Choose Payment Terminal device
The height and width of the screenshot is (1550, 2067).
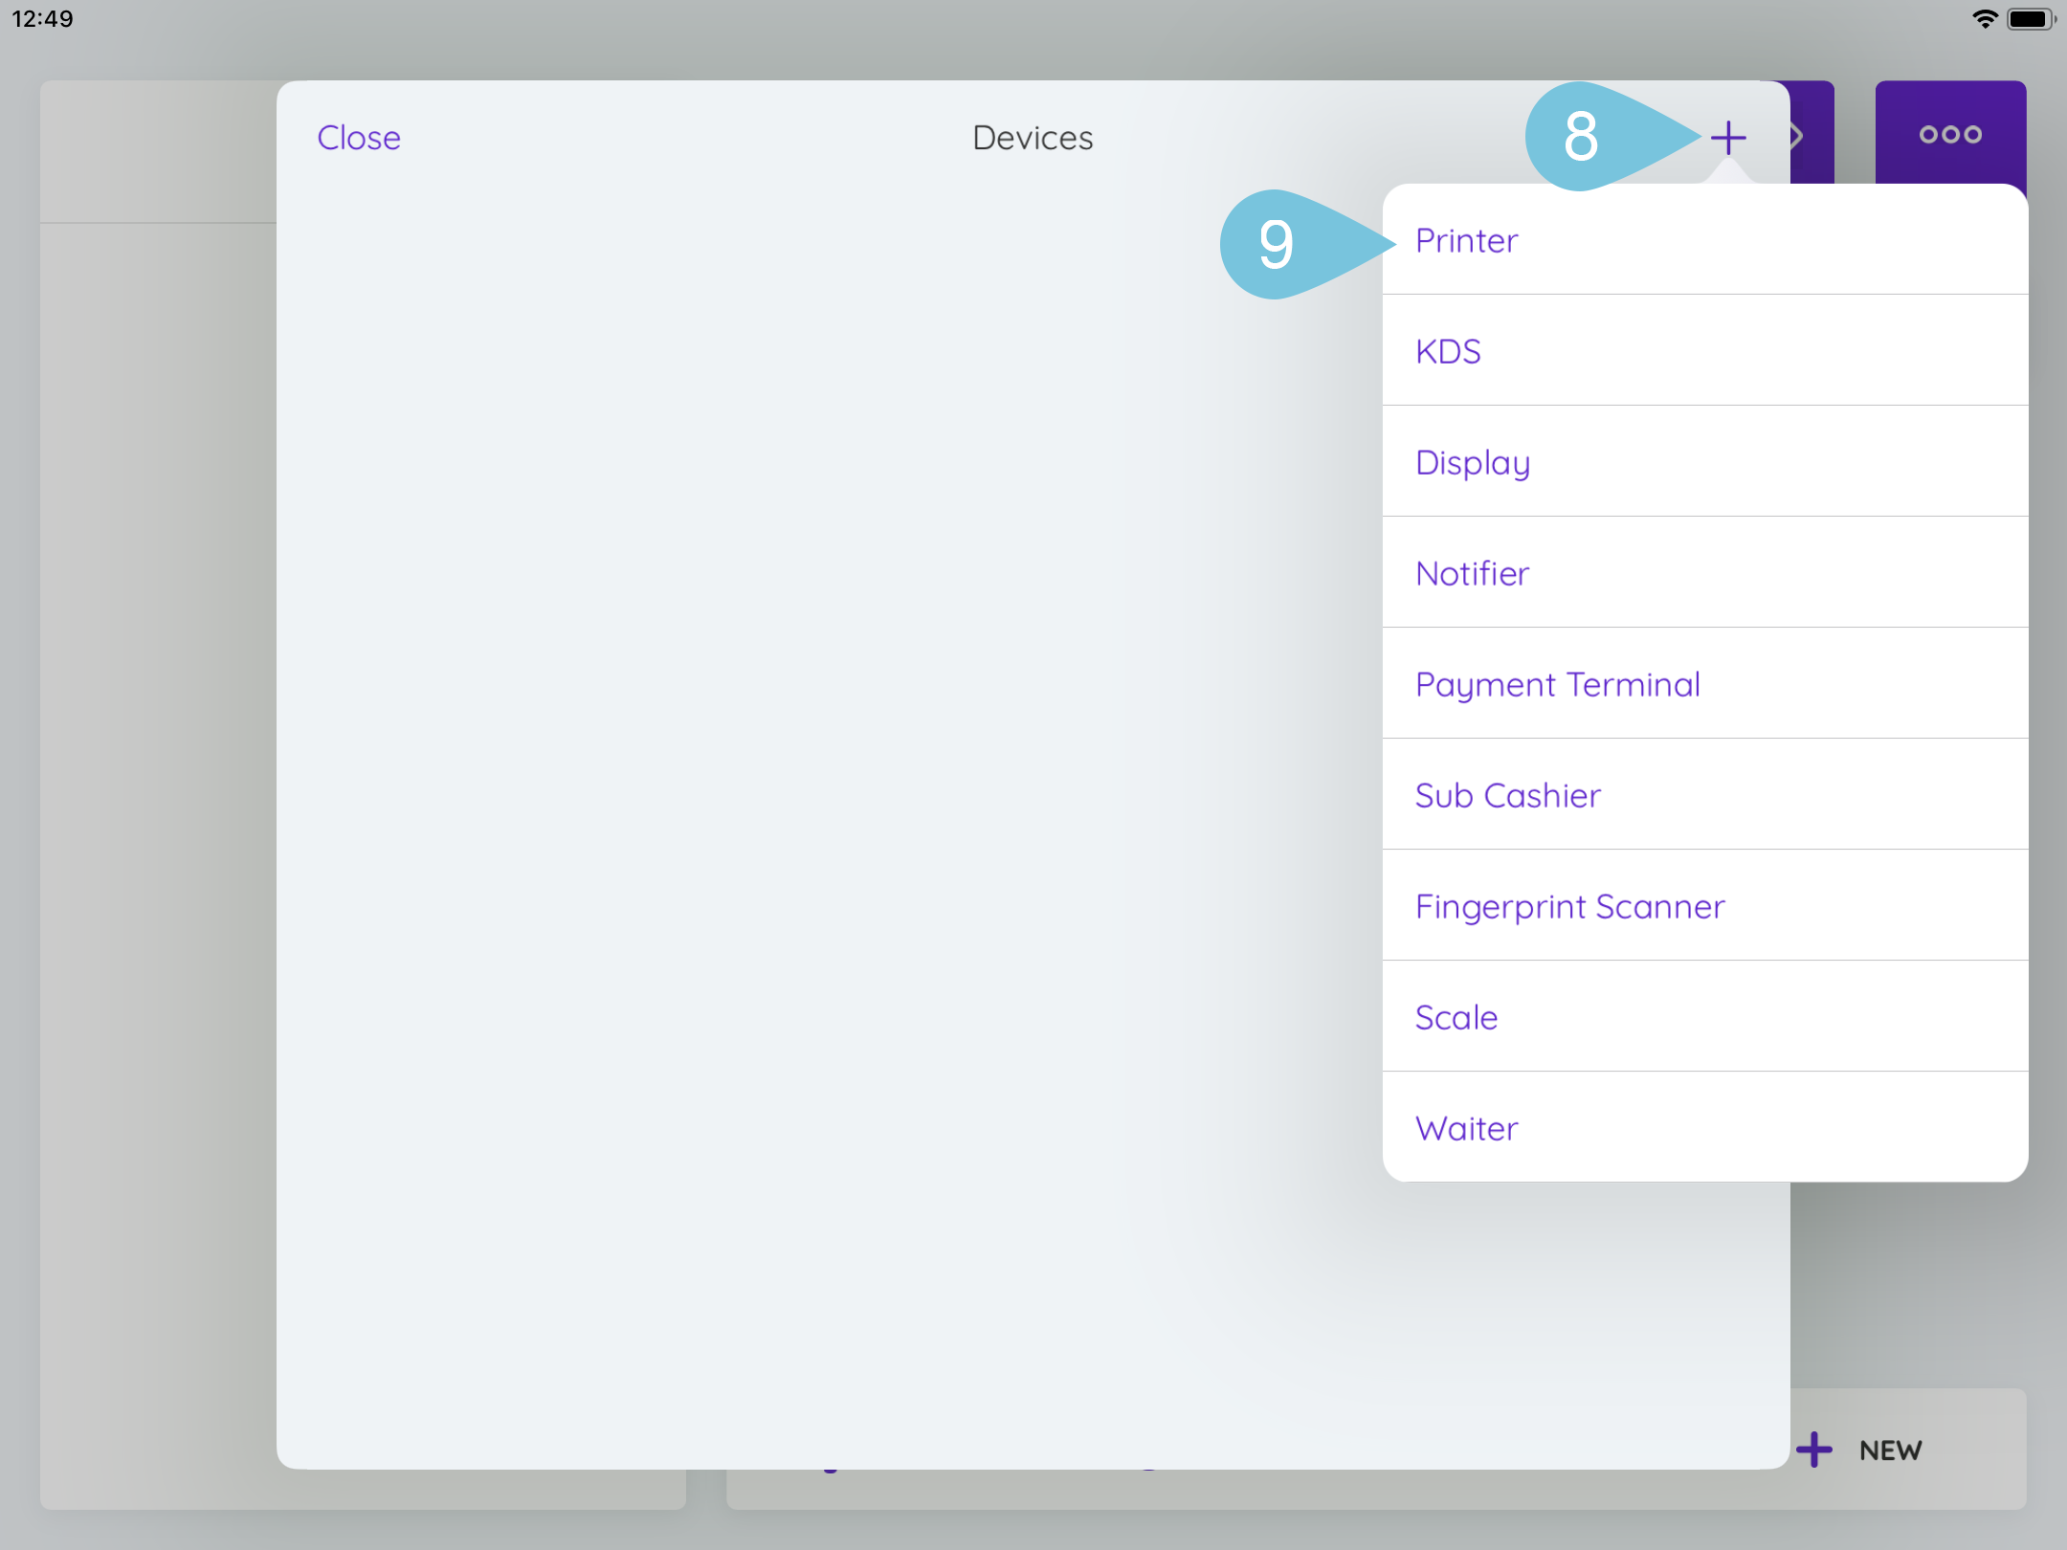pos(1557,684)
